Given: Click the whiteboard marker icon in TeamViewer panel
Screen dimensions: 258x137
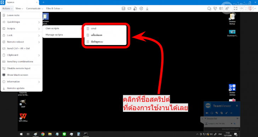Looking at the screenshot, I should click(226, 113).
